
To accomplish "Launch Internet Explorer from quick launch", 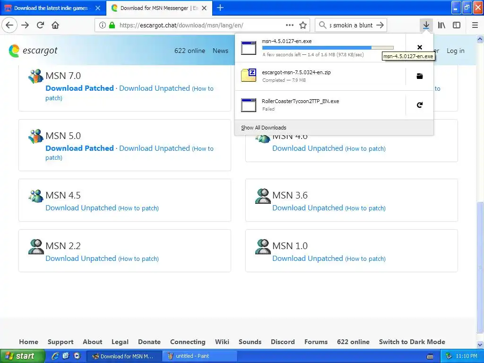I will [x=55, y=356].
